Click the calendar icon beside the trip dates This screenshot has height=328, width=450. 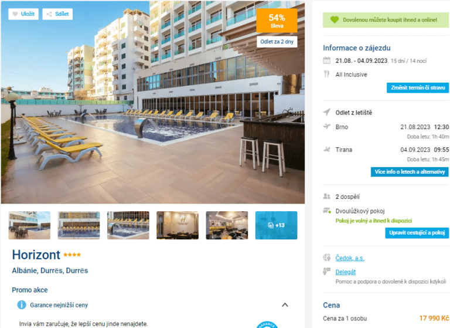tap(326, 60)
